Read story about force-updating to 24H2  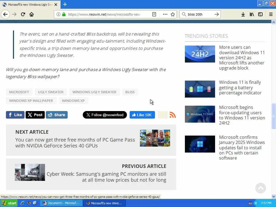tap(242, 115)
